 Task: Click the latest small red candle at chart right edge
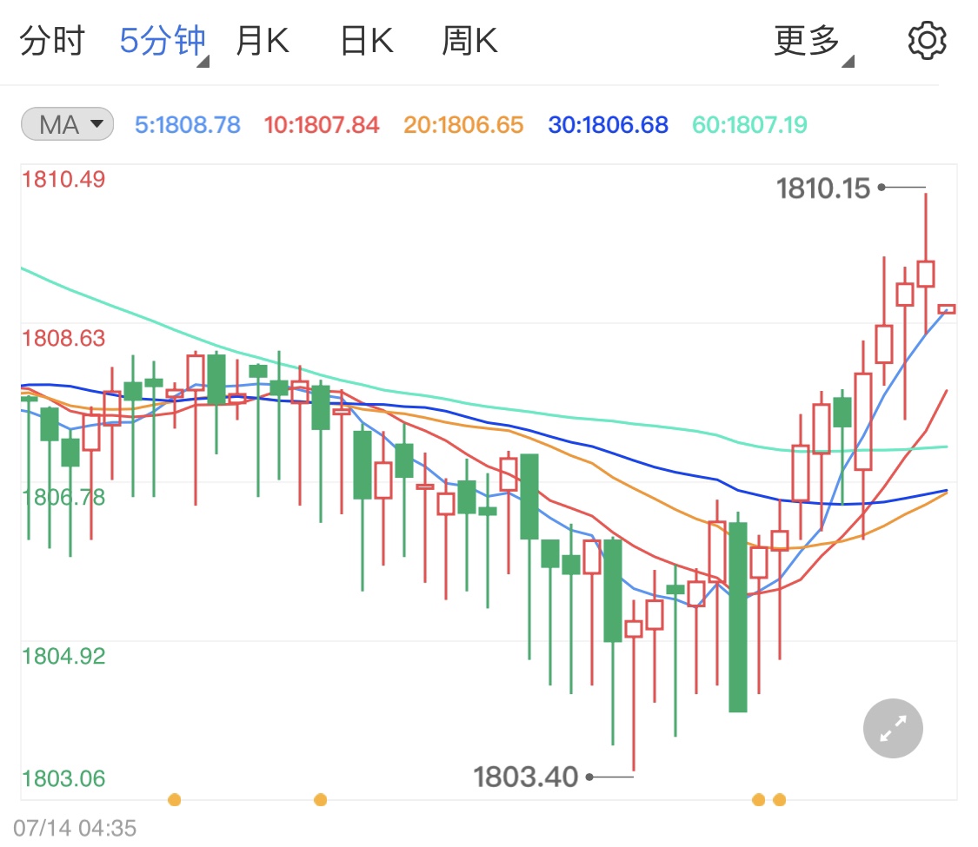click(947, 309)
